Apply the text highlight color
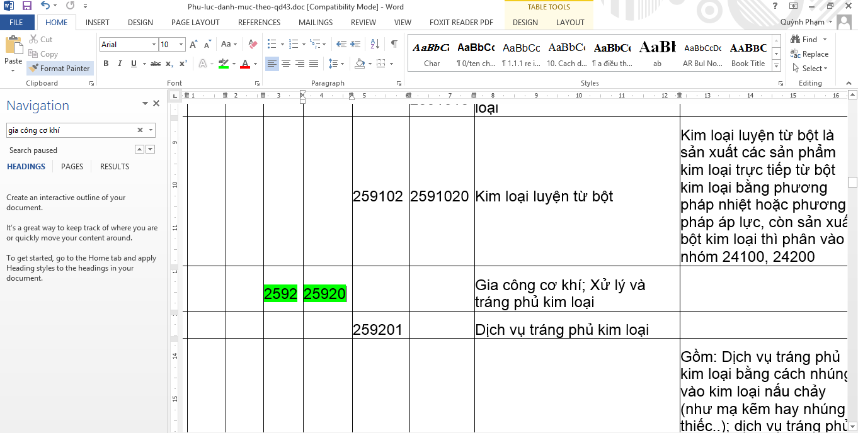Screen dimensions: 858x433 pos(223,64)
